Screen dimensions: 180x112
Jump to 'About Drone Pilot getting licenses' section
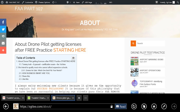tap(46, 61)
